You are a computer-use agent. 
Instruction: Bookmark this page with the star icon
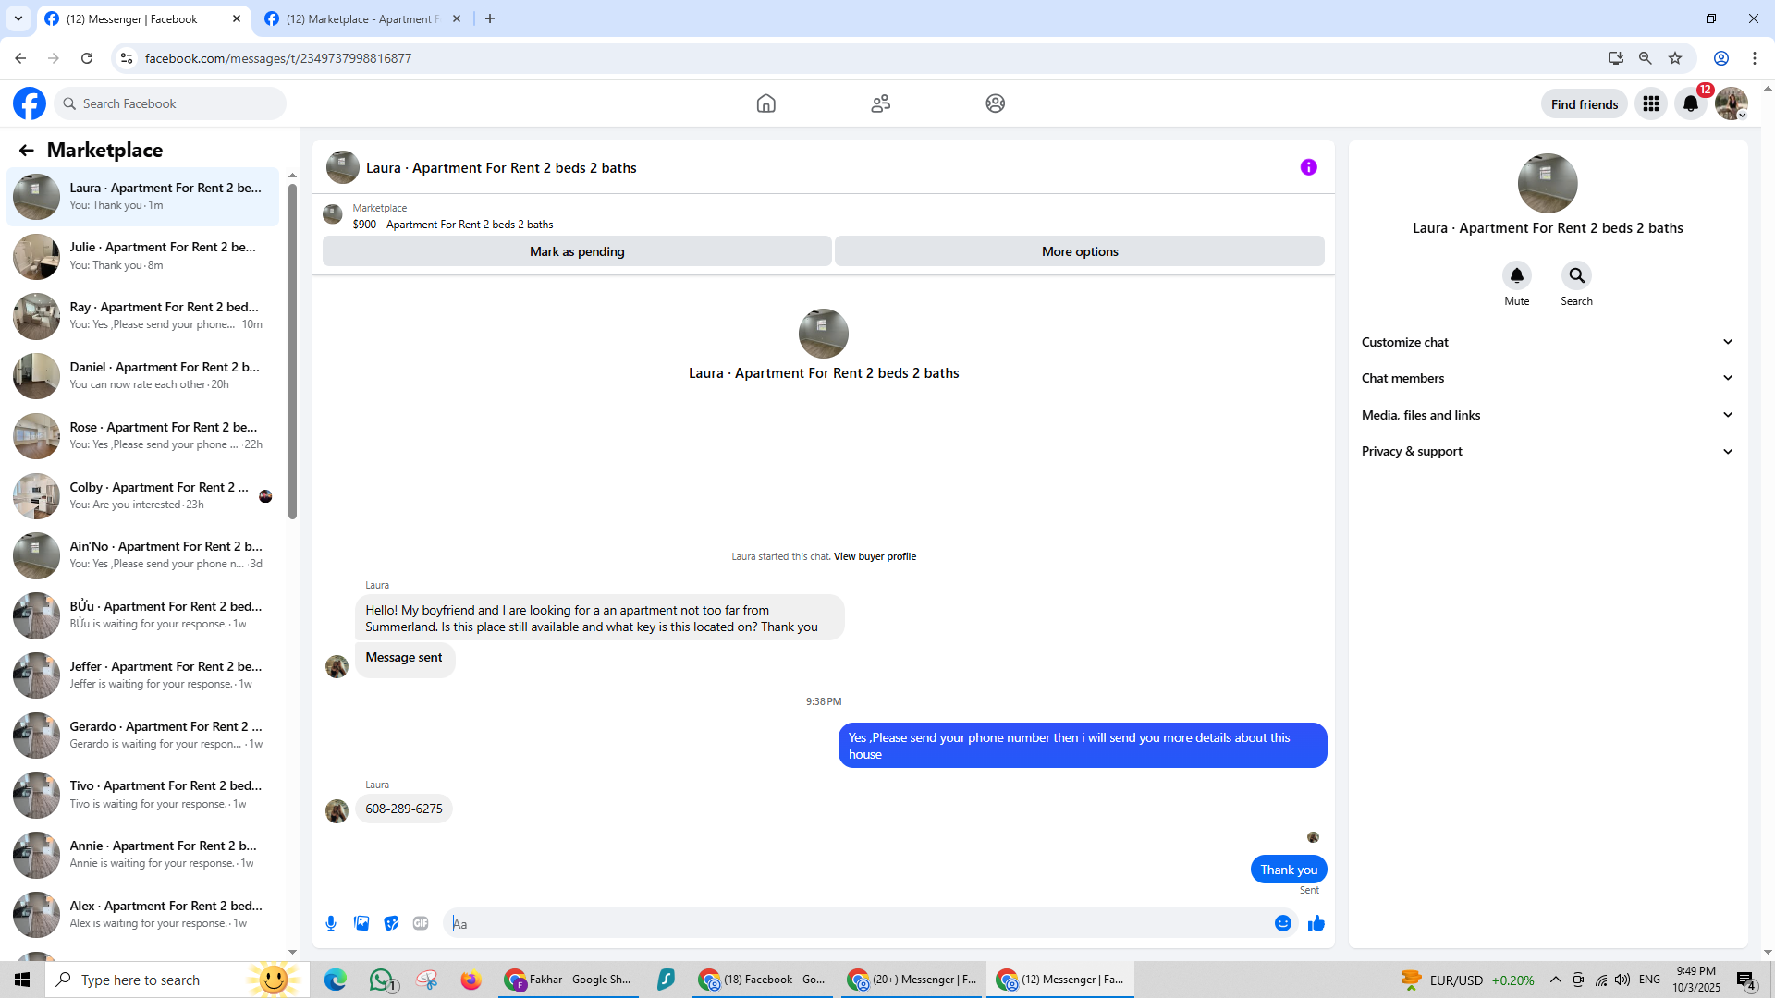(1675, 58)
